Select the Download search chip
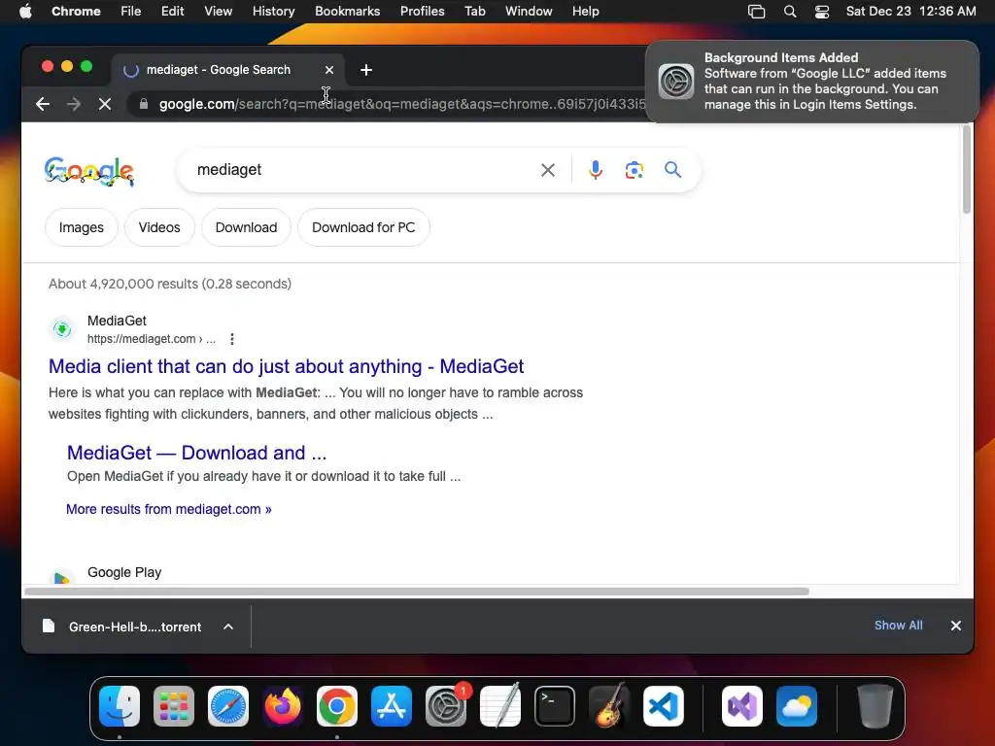995x746 pixels. pos(246,227)
